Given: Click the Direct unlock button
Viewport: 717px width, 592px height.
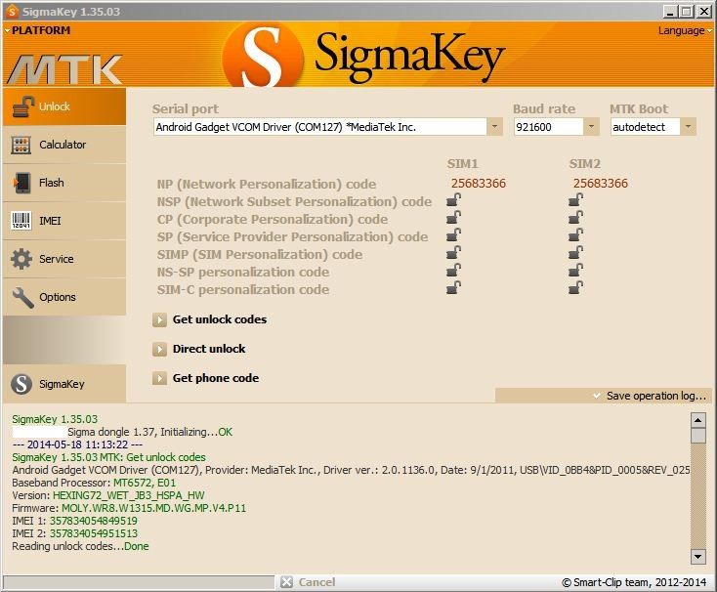Looking at the screenshot, I should 208,349.
